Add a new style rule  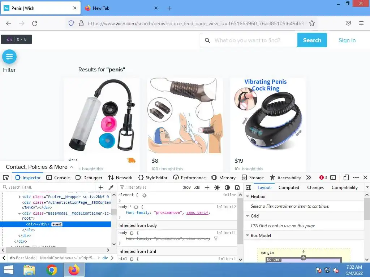pos(207,187)
